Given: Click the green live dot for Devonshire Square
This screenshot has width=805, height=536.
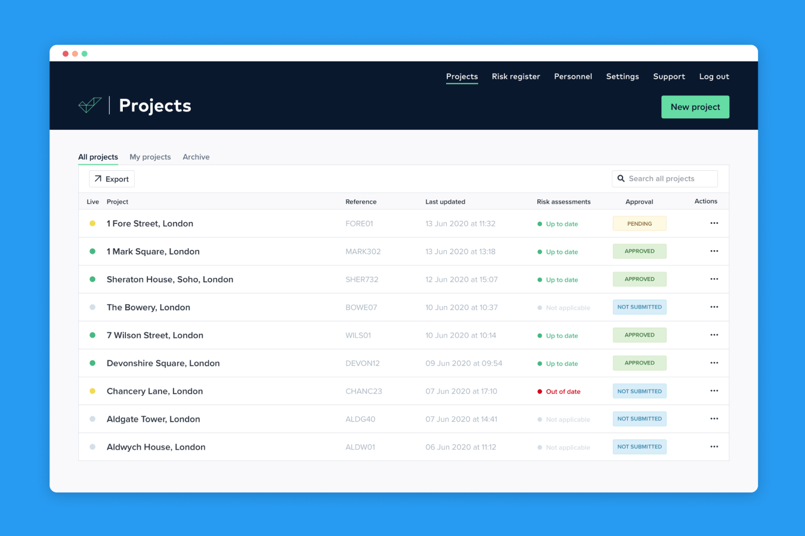Looking at the screenshot, I should 92,363.
